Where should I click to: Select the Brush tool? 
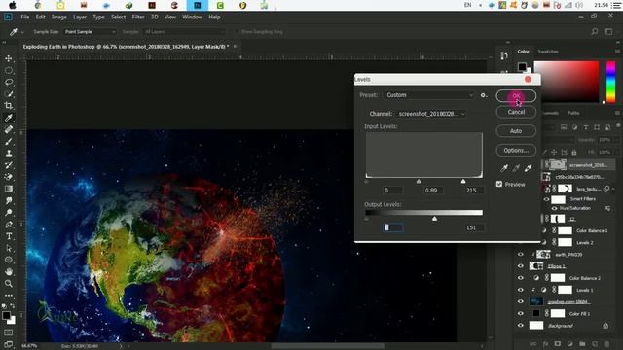9,141
